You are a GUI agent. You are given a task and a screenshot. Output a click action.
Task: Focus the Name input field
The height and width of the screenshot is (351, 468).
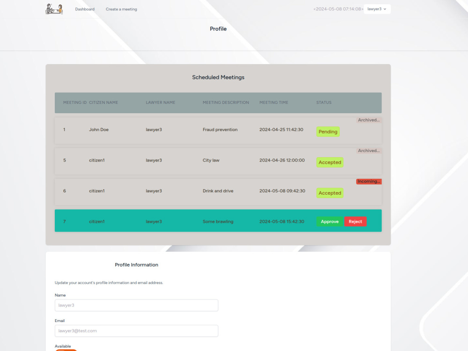coord(136,305)
